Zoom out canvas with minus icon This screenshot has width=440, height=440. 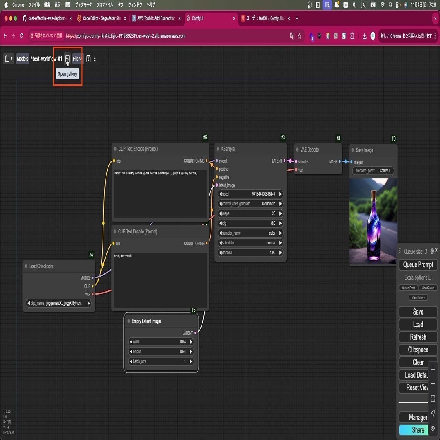(433, 384)
